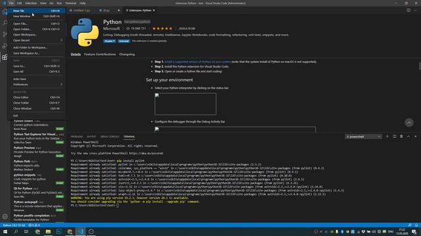Open Task View on the taskbar

click(26, 231)
